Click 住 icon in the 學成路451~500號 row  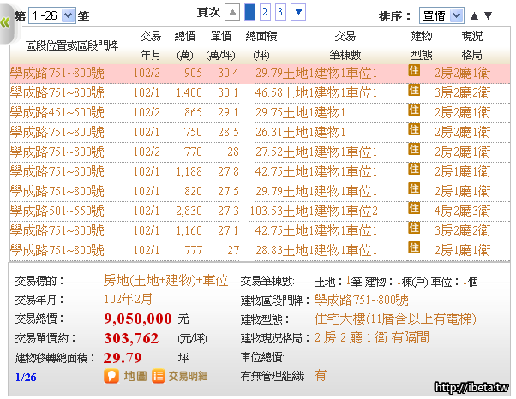pyautogui.click(x=413, y=110)
